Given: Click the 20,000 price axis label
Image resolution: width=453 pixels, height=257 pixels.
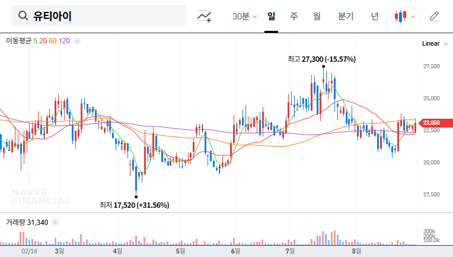Looking at the screenshot, I should [431, 163].
